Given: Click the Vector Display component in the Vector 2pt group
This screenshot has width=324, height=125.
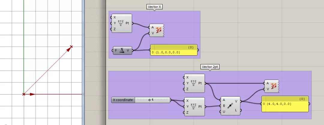Looking at the screenshot, I should pos(271,86).
